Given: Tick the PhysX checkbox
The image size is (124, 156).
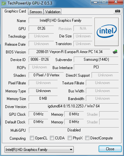Looking at the screenshot, I should coord(70,138).
